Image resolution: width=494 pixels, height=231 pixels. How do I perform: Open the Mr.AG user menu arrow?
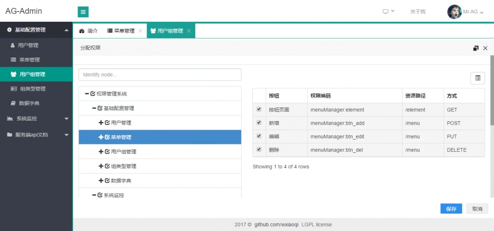point(481,12)
